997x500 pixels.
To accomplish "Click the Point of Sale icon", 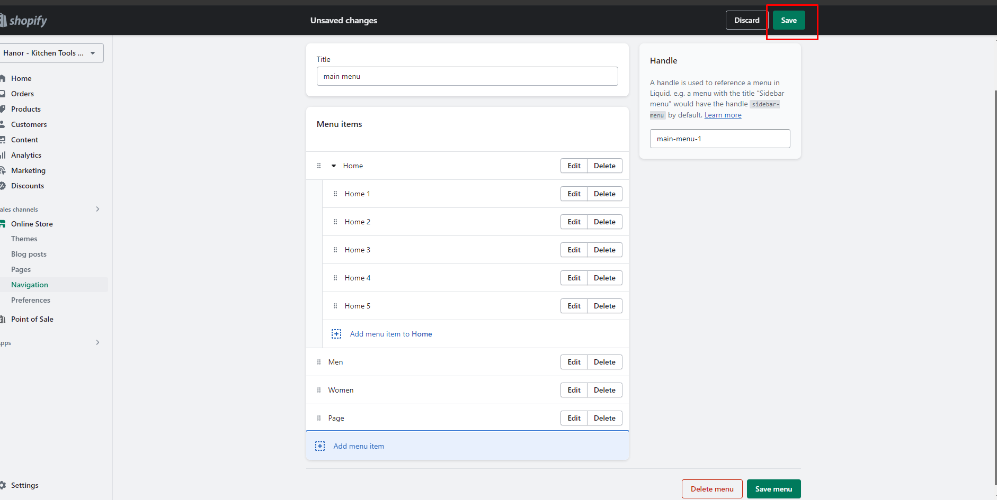I will click(x=3, y=319).
